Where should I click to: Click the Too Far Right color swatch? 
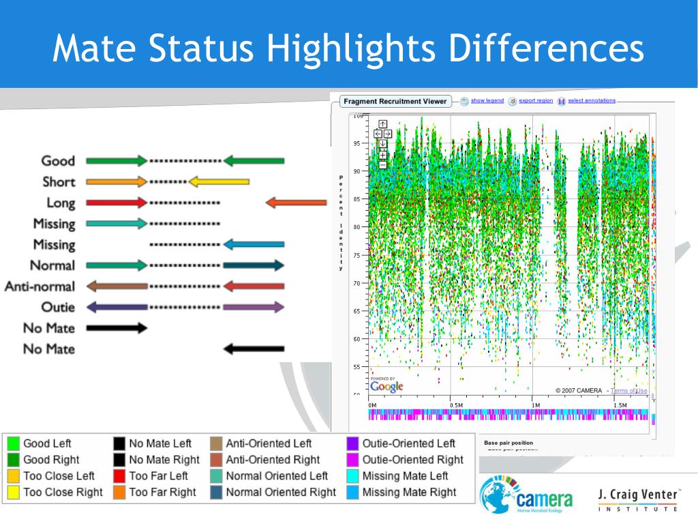(x=119, y=492)
